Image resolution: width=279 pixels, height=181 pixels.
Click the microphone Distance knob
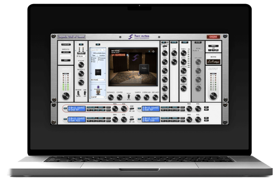(x=111, y=97)
